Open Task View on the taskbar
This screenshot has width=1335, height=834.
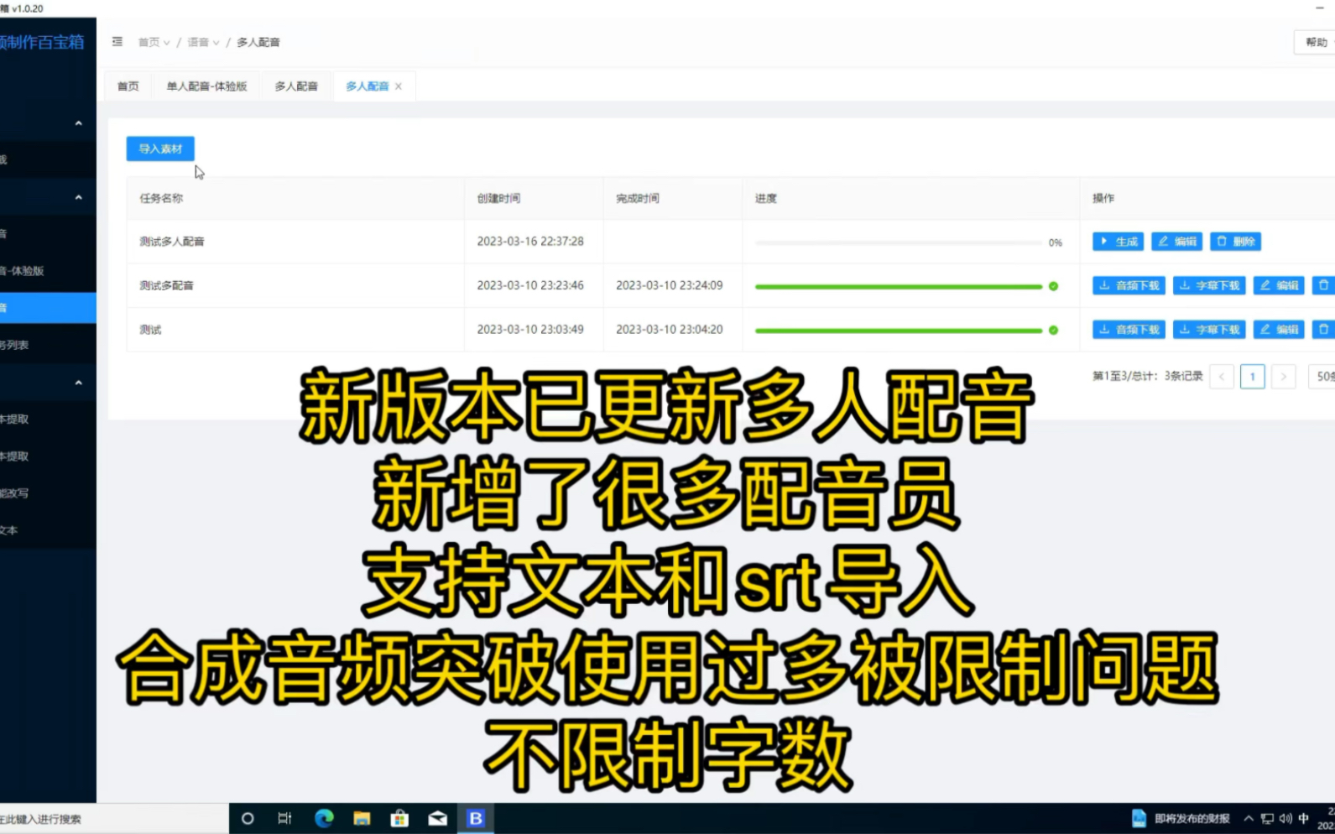pos(285,818)
